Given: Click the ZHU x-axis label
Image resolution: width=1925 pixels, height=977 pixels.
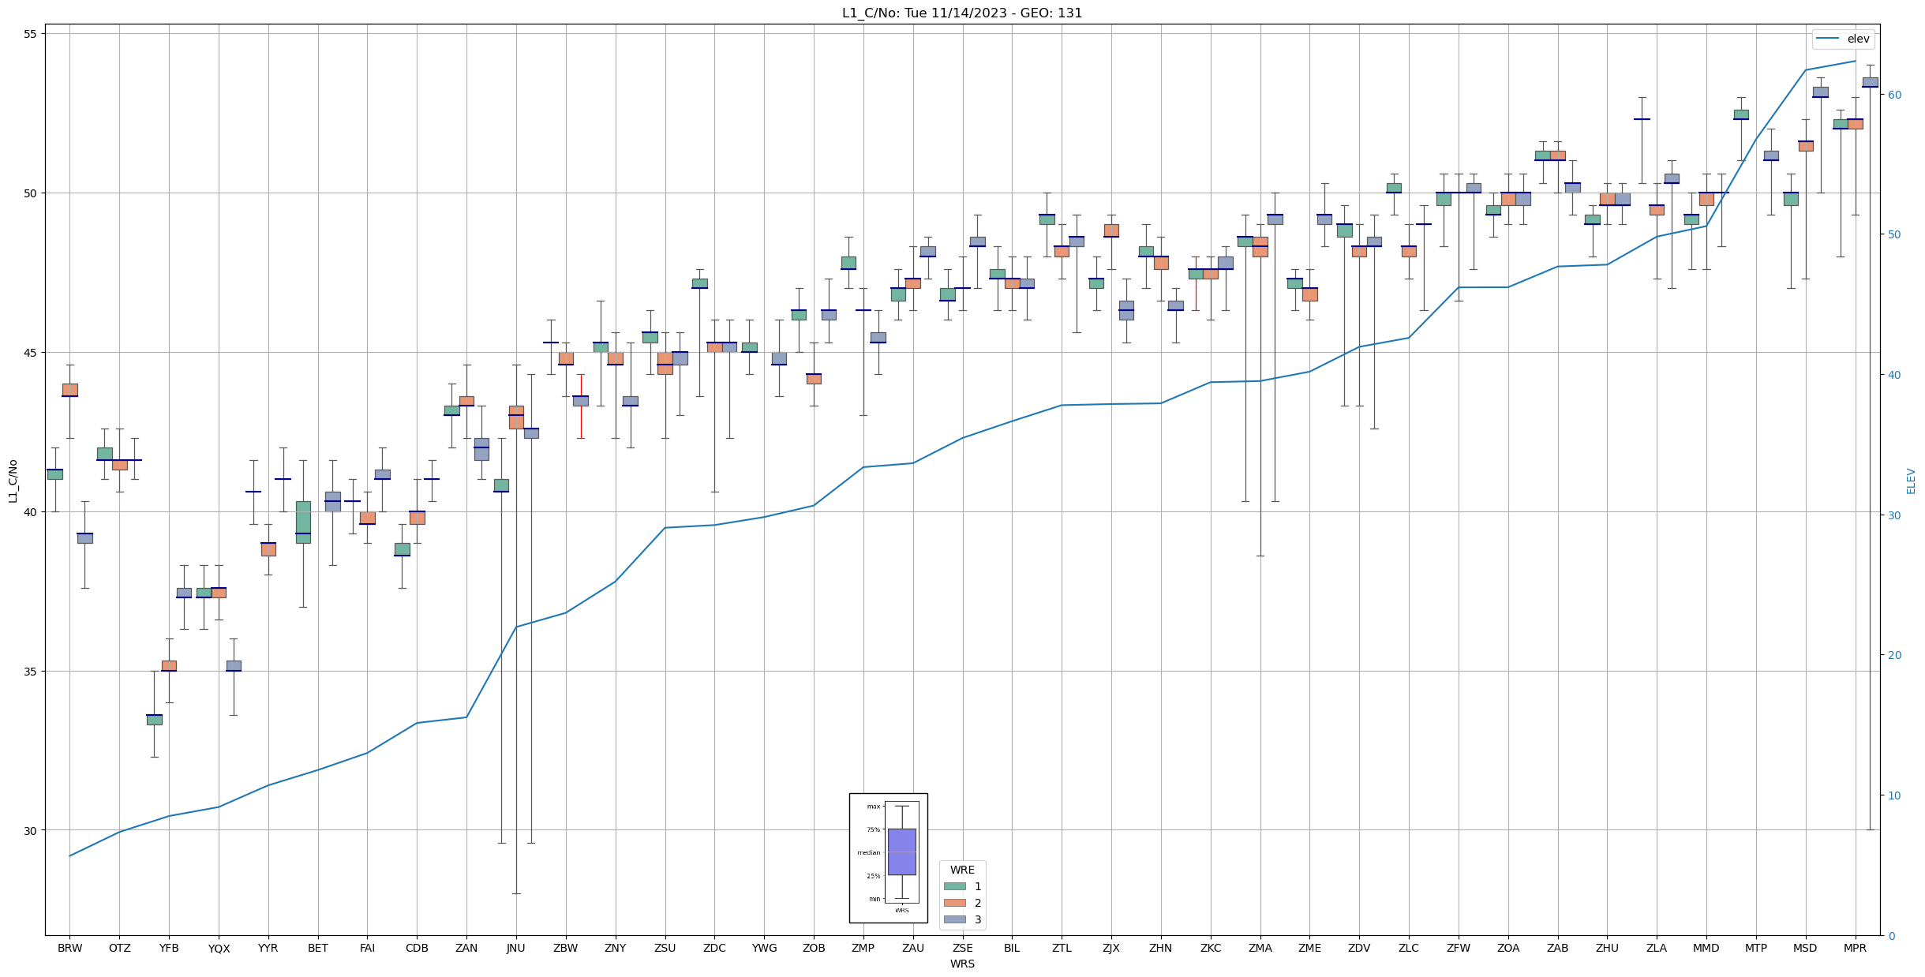Looking at the screenshot, I should pos(1608,948).
